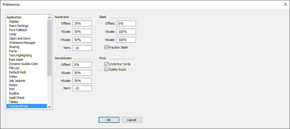290x129 pixels.
Task: Click the list scroll up arrow
Action: pos(49,18)
